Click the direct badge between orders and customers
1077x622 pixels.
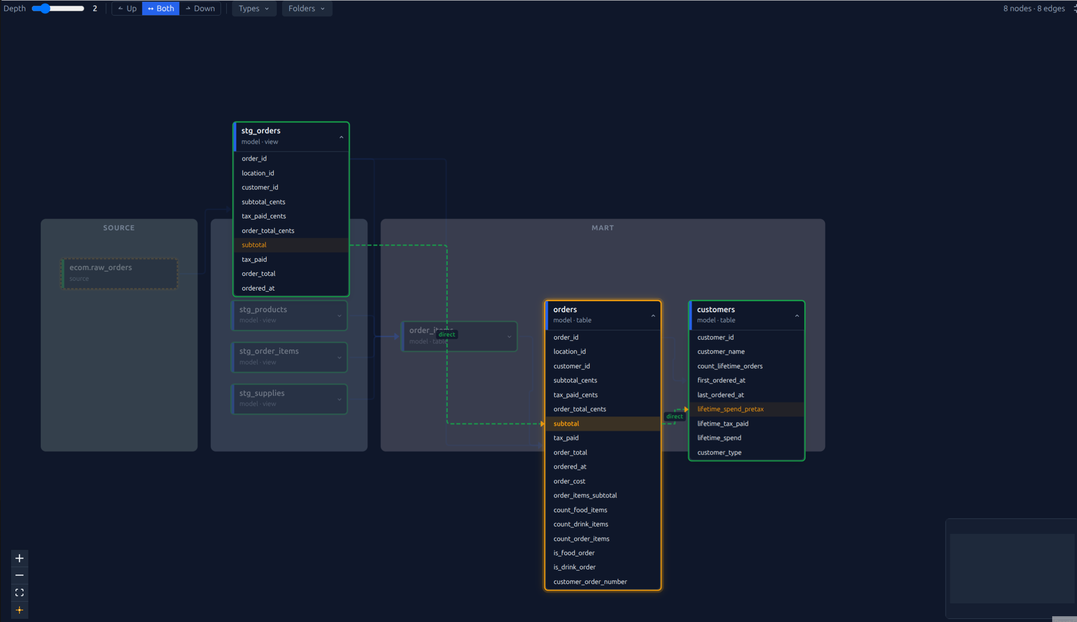[x=674, y=416]
